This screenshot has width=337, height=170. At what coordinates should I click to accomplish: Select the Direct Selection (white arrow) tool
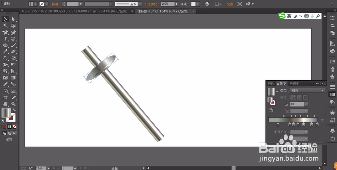(13, 19)
